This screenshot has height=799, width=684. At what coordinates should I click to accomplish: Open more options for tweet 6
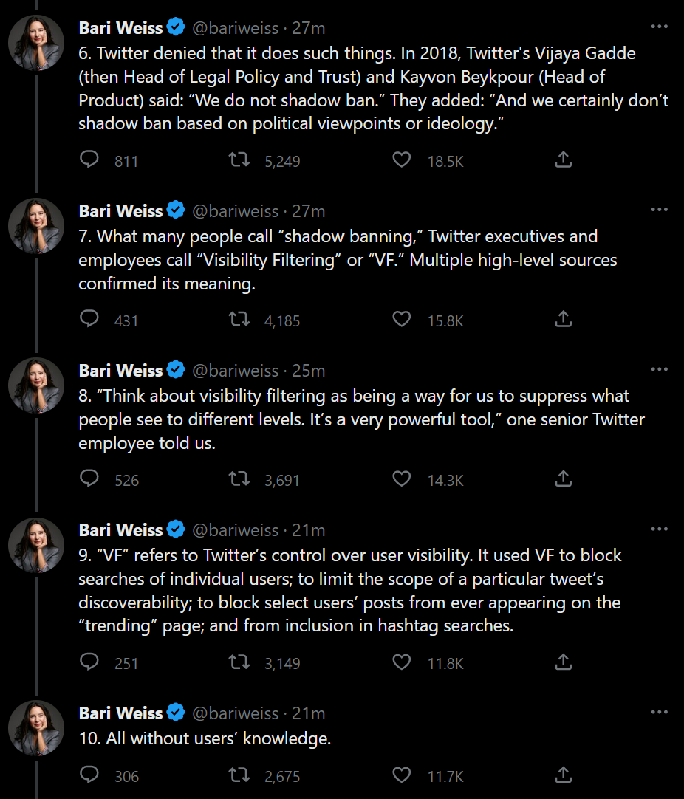[659, 27]
